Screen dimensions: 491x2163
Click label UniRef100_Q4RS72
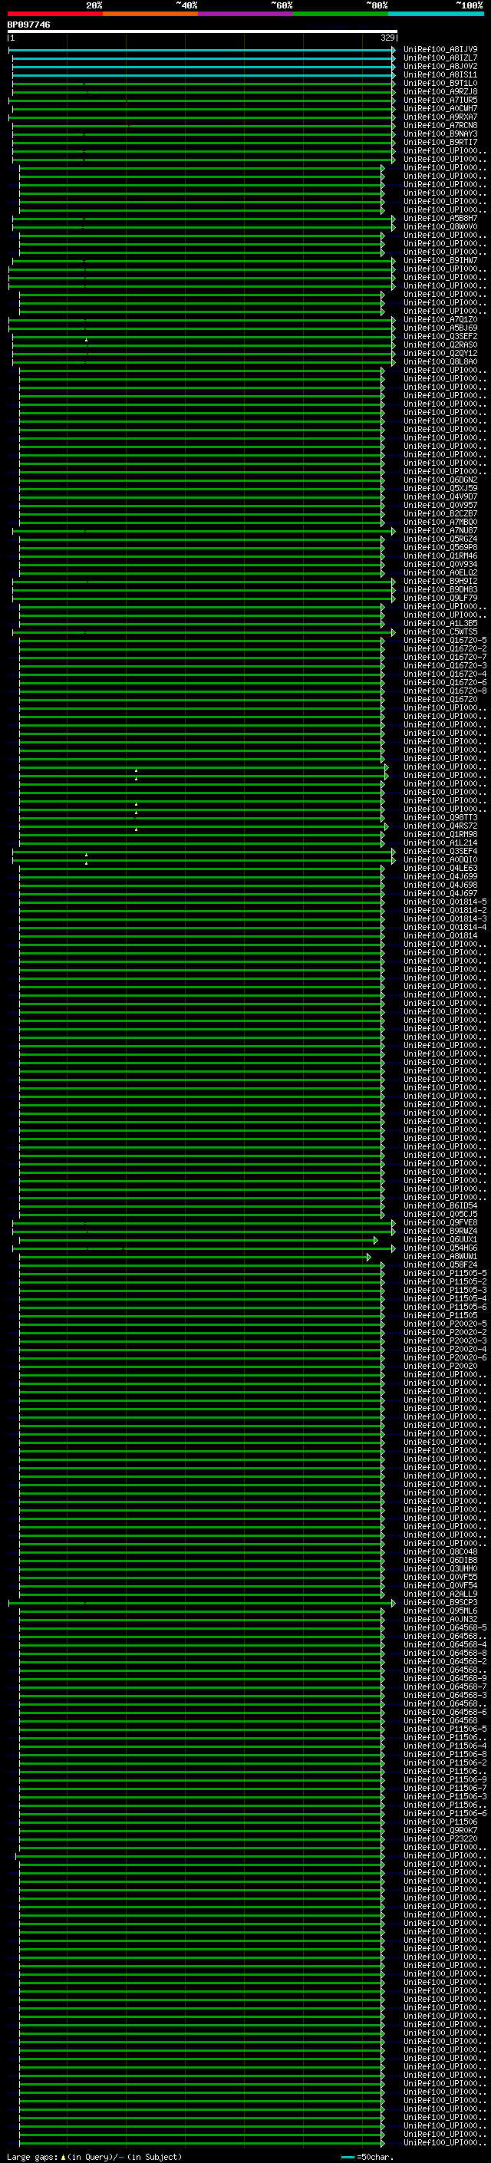(x=440, y=826)
